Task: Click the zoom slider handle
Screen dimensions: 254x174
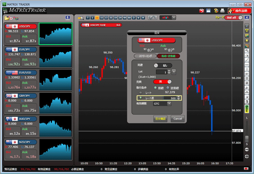Action: 247,139
